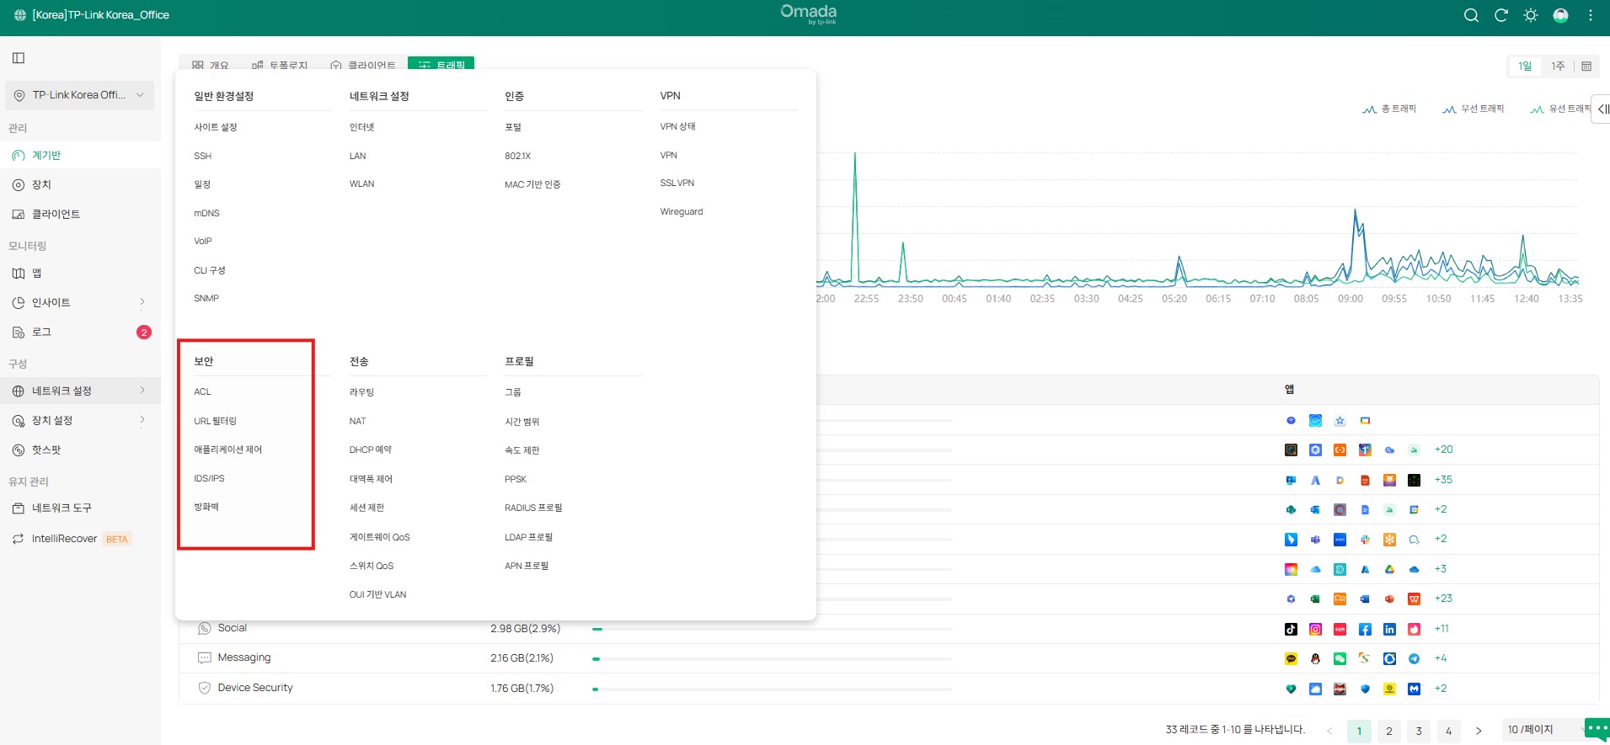This screenshot has height=745, width=1610.
Task: Click the TikTok app icon in Social row
Action: pos(1291,629)
